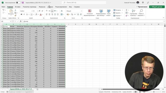Toggle underline formatting (Ч)
The image size is (166, 93).
pyautogui.click(x=27, y=14)
